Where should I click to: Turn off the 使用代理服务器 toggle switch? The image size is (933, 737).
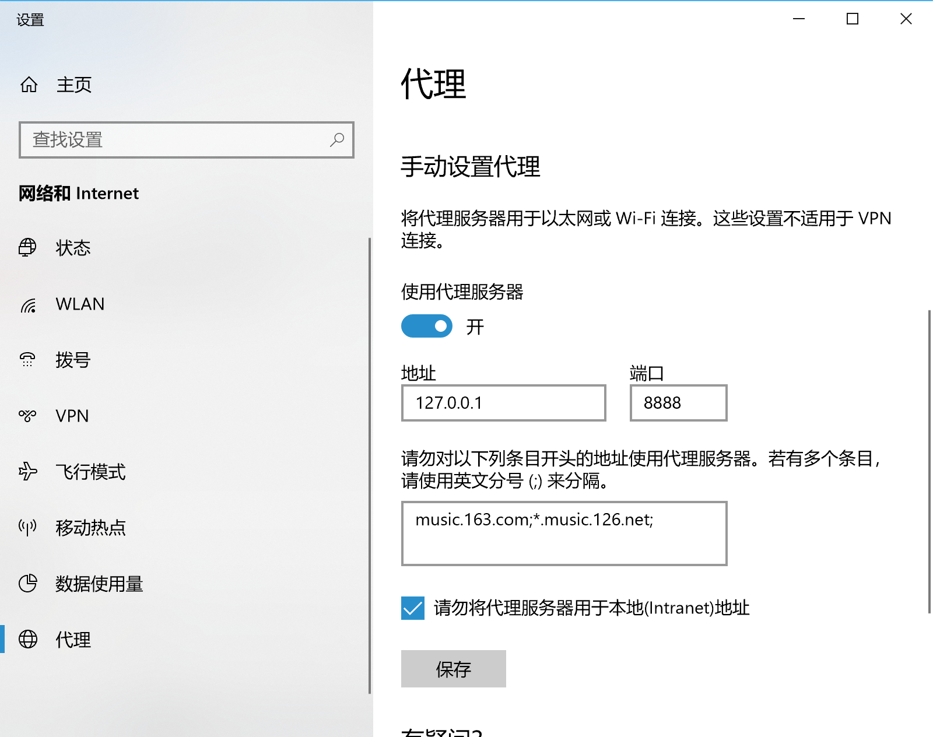point(427,326)
